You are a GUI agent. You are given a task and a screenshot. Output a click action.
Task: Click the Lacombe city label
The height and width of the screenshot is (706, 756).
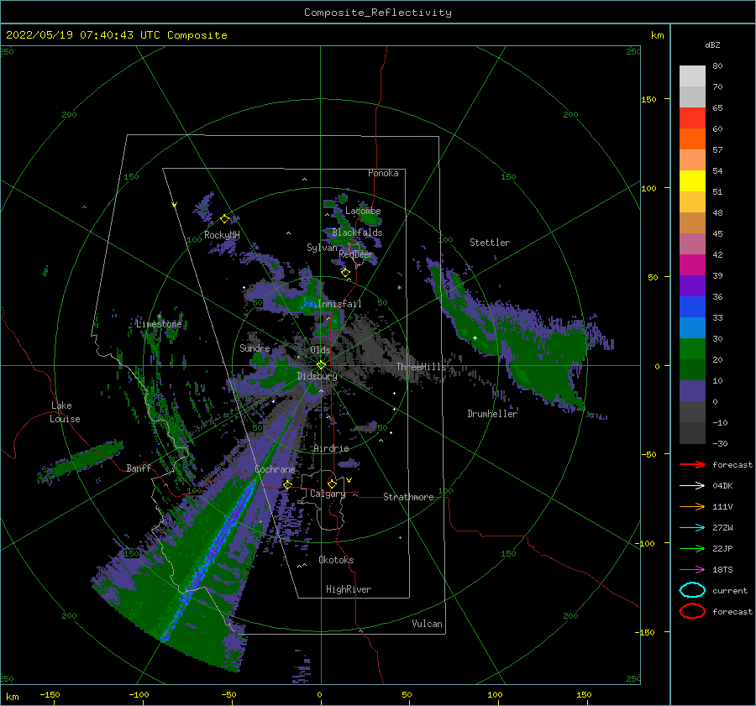363,211
